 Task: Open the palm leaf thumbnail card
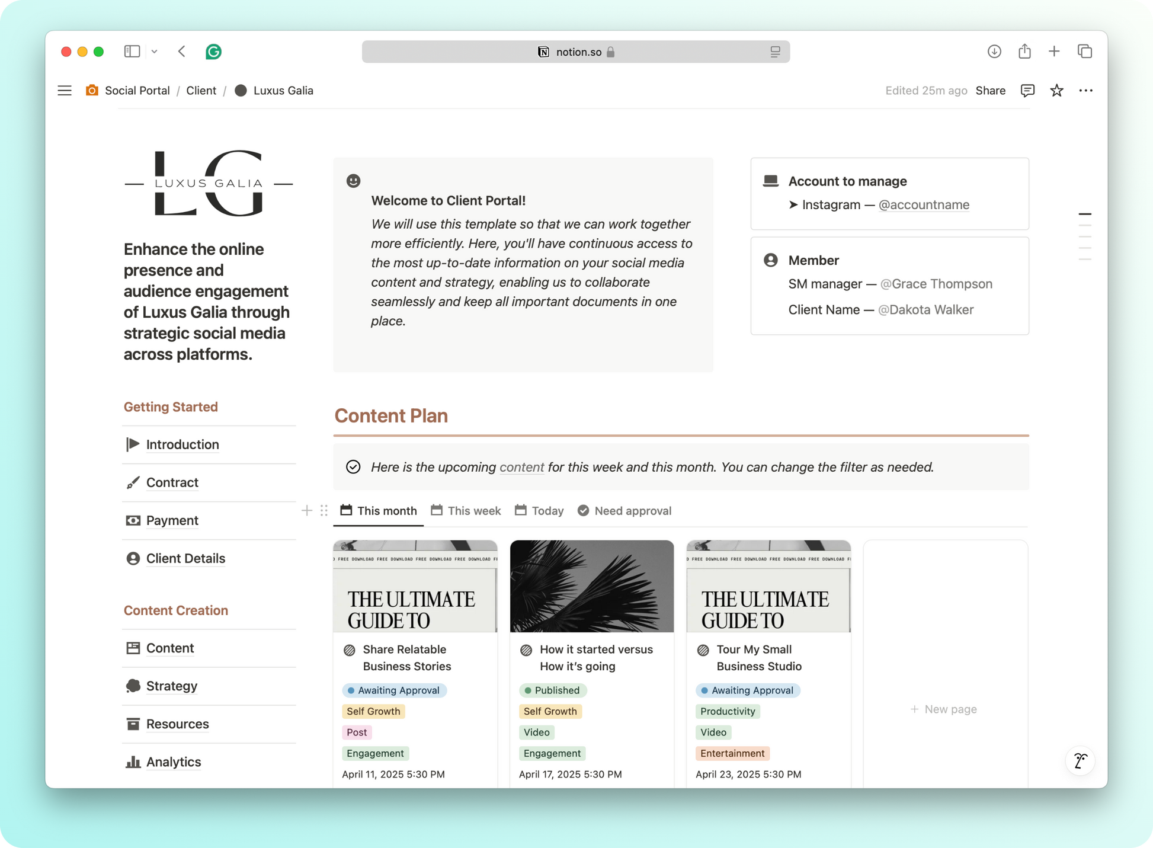tap(591, 586)
